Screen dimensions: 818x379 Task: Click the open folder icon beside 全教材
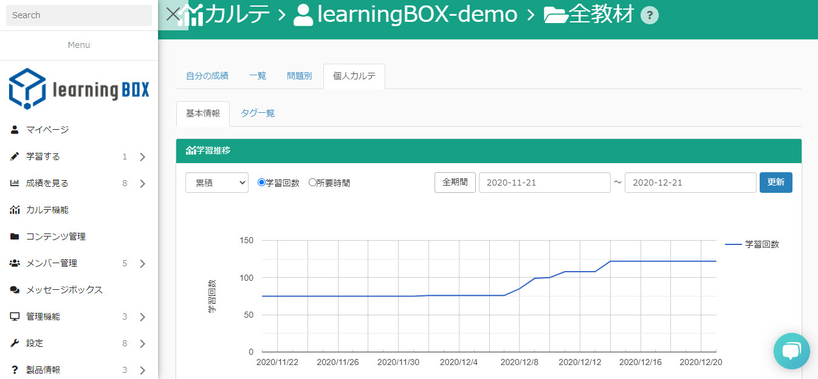(555, 15)
